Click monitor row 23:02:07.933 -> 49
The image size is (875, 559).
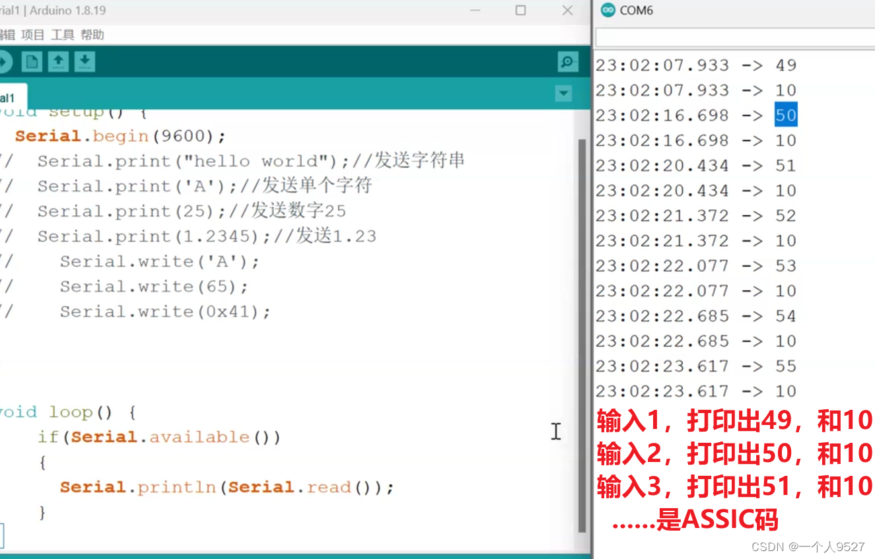click(696, 65)
